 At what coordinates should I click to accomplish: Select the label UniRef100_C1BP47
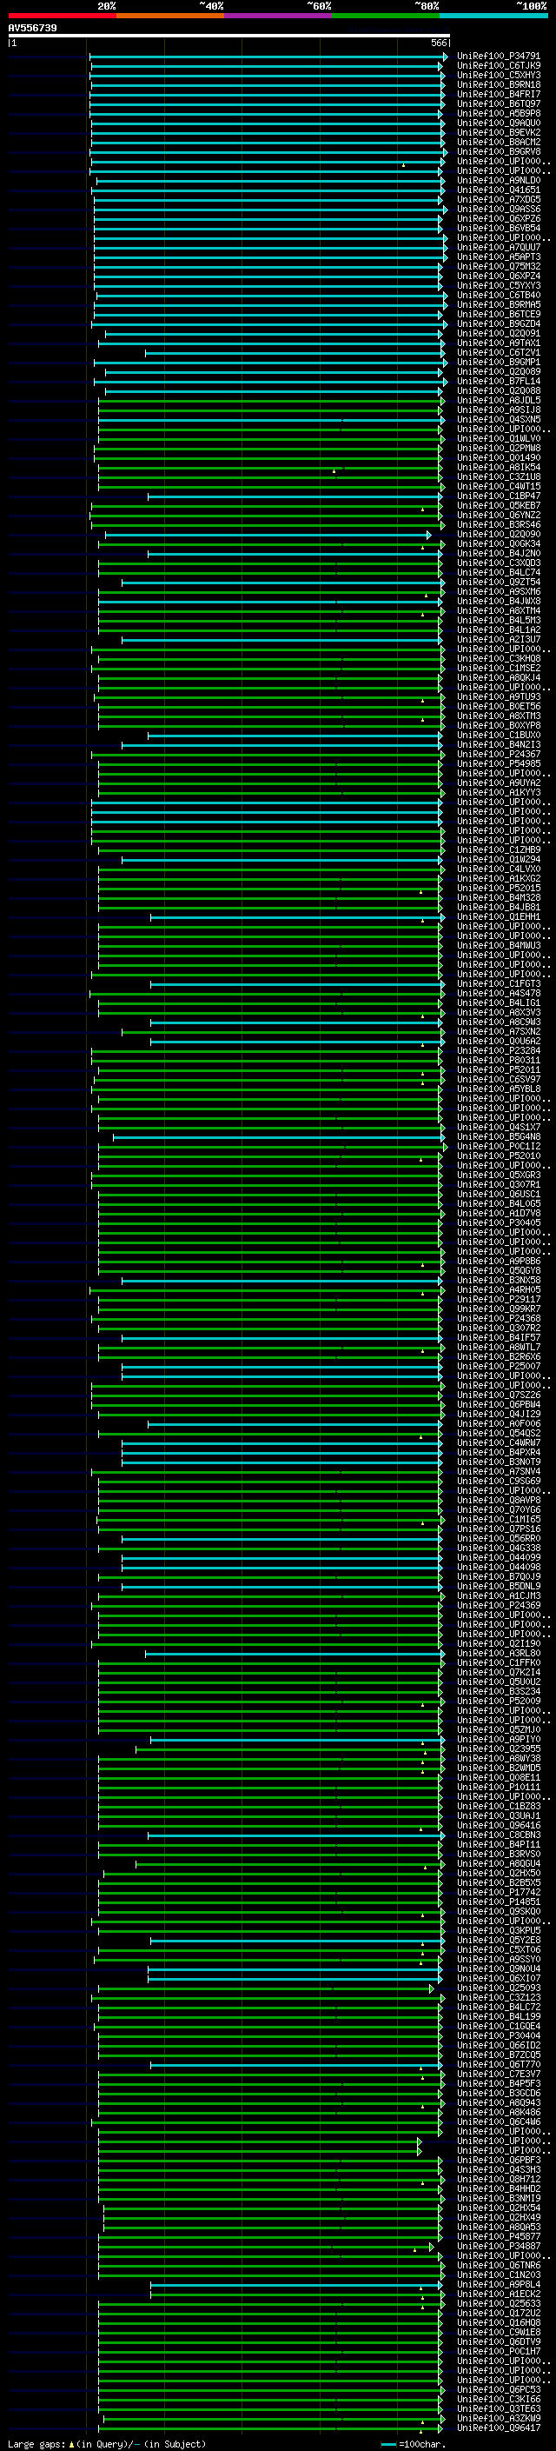(499, 496)
